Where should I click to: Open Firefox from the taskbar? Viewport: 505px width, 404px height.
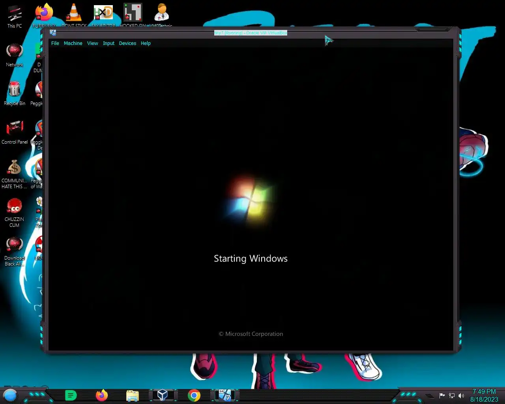pos(102,395)
